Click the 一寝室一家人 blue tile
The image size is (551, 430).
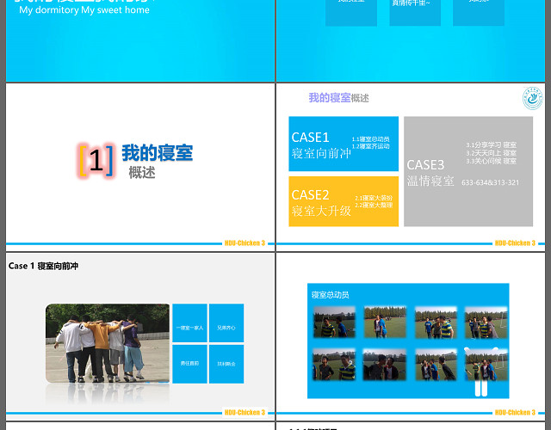tap(189, 323)
